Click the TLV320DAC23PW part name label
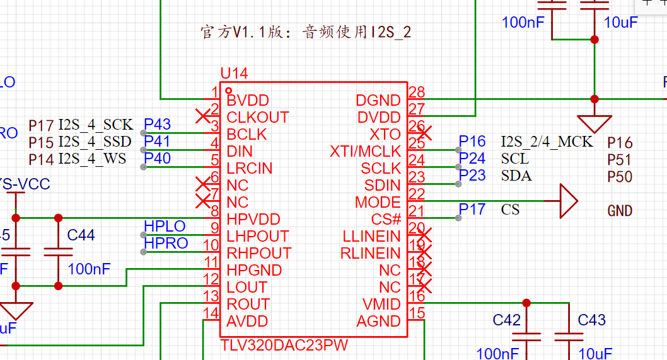The image size is (667, 360). pos(284,345)
